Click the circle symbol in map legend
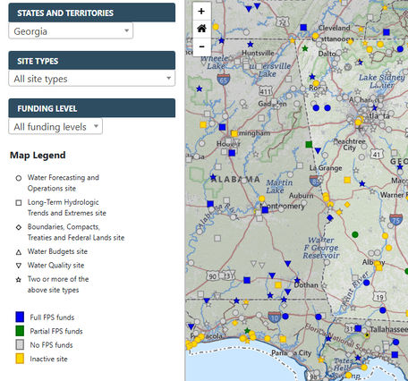Image resolution: width=408 pixels, height=381 pixels. (x=19, y=178)
